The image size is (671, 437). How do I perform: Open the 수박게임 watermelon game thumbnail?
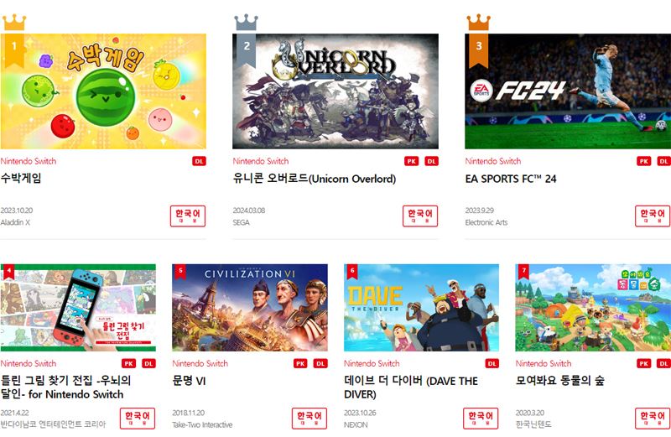tap(103, 91)
